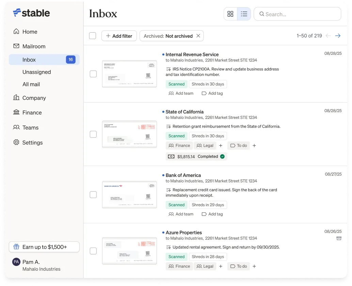The image size is (352, 286).
Task: Open the State of California envelope thumbnail
Action: pyautogui.click(x=129, y=134)
